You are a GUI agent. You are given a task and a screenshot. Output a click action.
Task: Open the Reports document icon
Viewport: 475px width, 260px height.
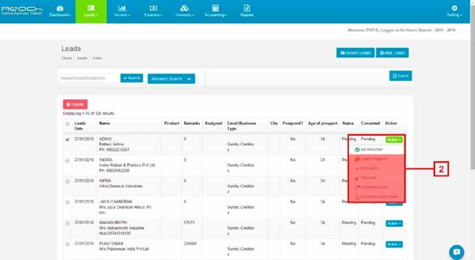click(x=247, y=8)
